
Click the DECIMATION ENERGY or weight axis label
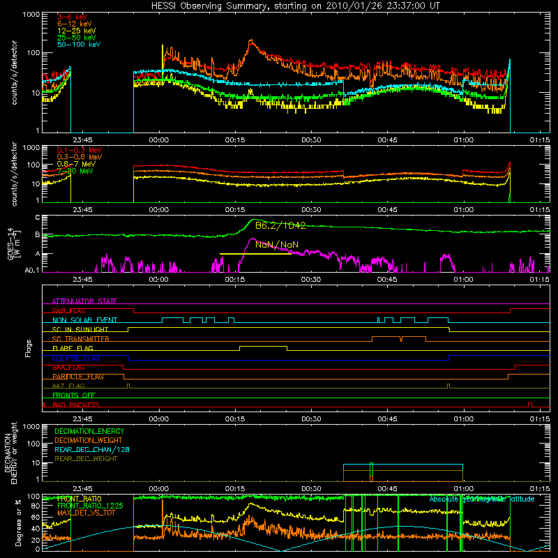click(x=10, y=453)
